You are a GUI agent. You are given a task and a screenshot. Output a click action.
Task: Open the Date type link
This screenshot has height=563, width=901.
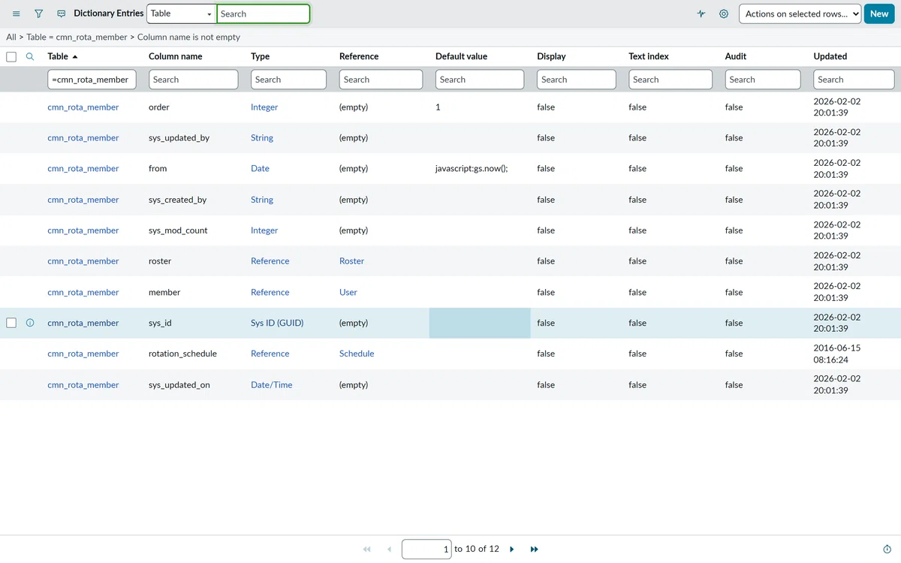(260, 169)
